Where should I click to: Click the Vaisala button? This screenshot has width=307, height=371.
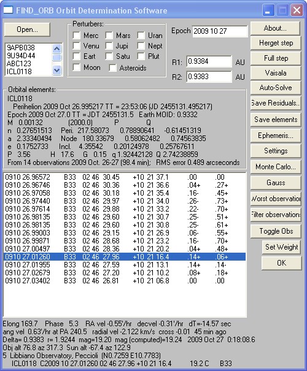[x=276, y=73]
